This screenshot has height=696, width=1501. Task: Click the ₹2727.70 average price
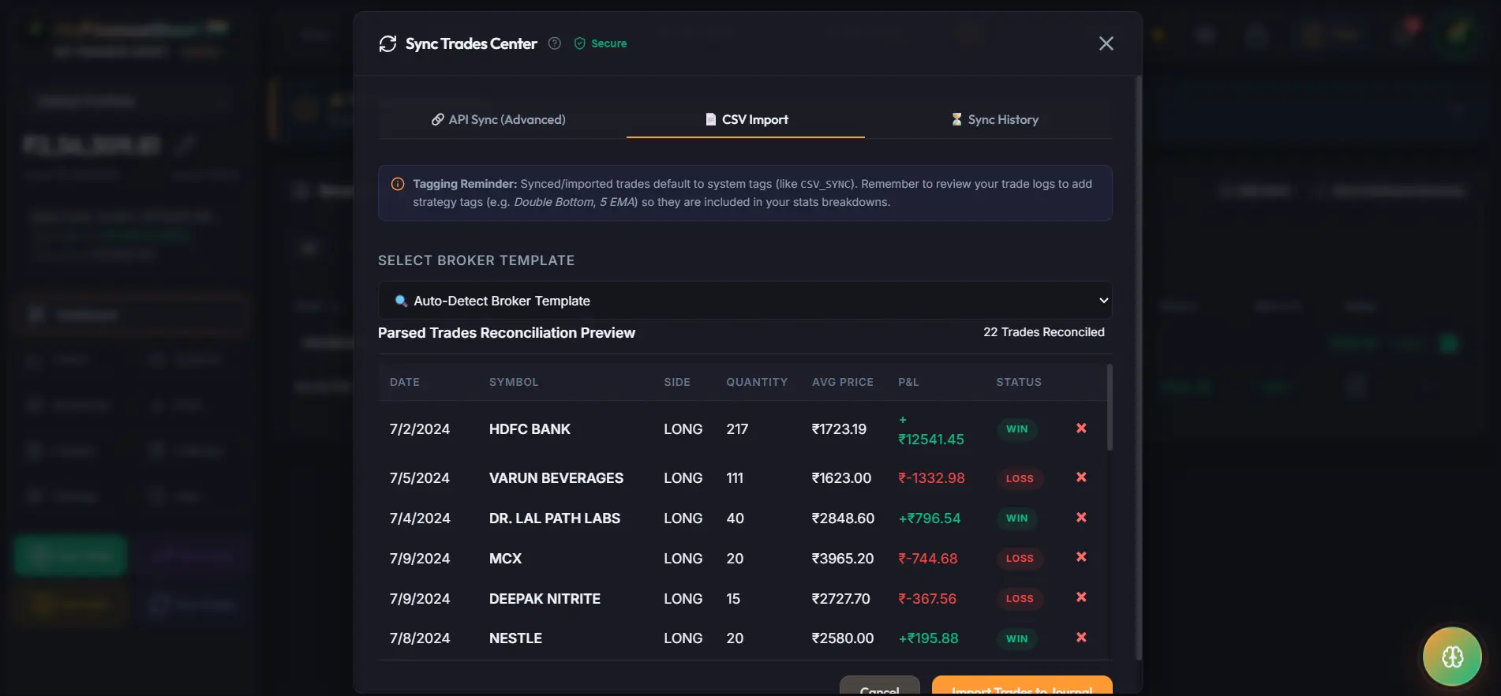840,599
